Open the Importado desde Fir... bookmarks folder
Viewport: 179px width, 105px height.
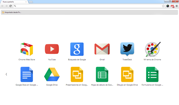[12, 12]
